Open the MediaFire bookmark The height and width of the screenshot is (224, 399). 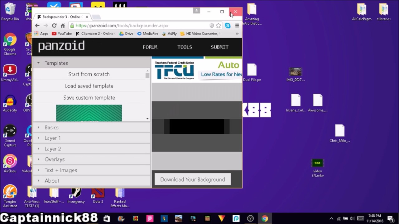[148, 34]
